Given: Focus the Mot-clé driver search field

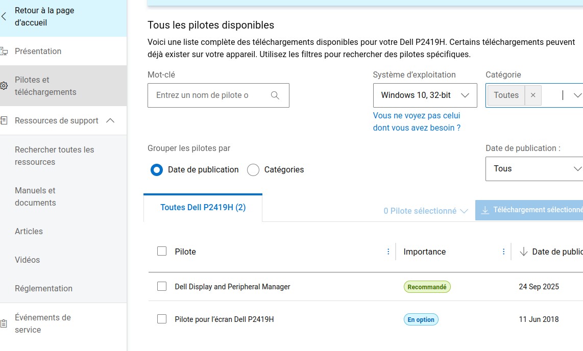Looking at the screenshot, I should [x=210, y=95].
